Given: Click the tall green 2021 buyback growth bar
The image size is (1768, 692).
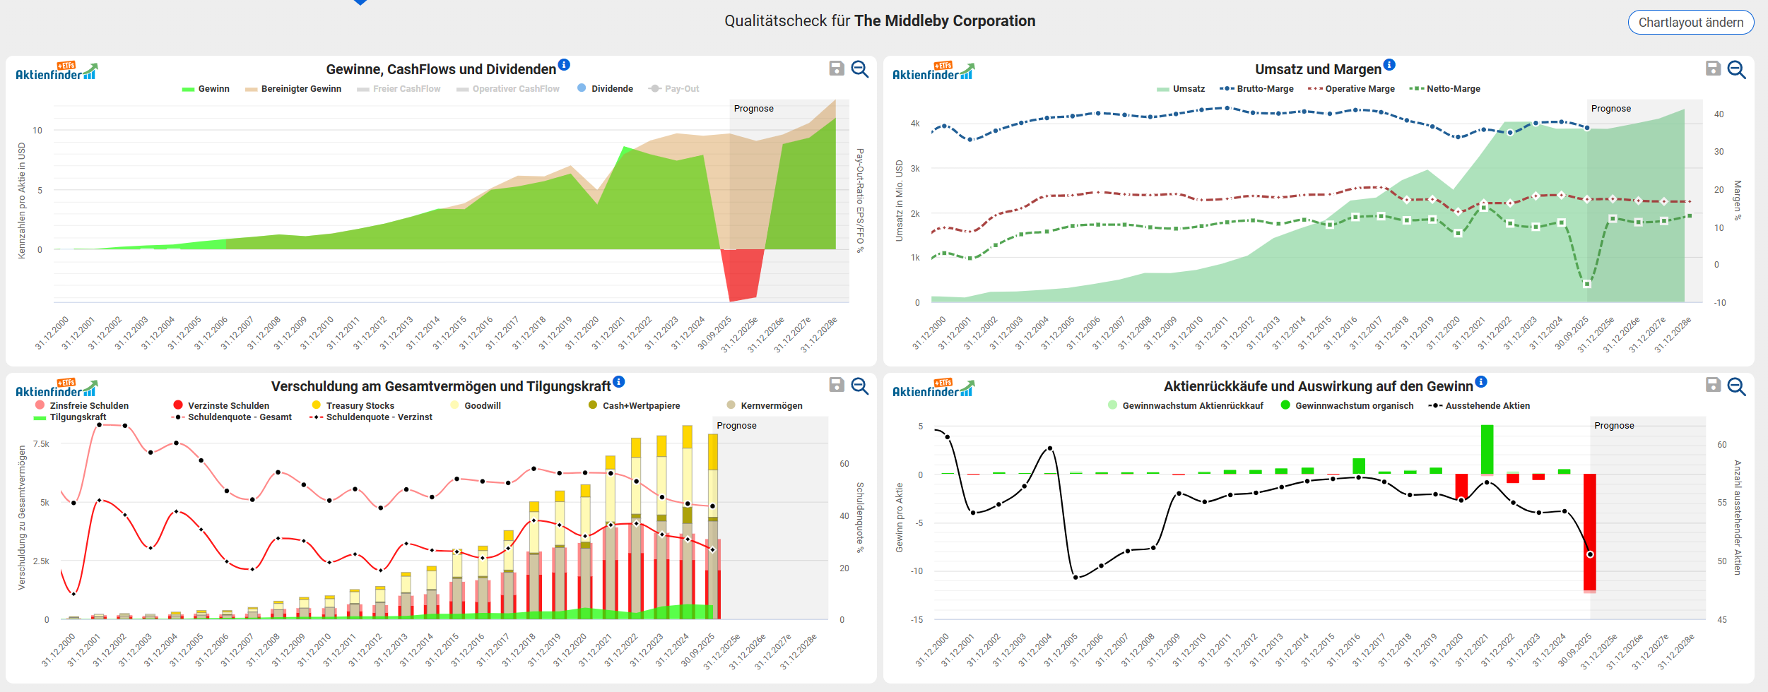Looking at the screenshot, I should pos(1487,449).
